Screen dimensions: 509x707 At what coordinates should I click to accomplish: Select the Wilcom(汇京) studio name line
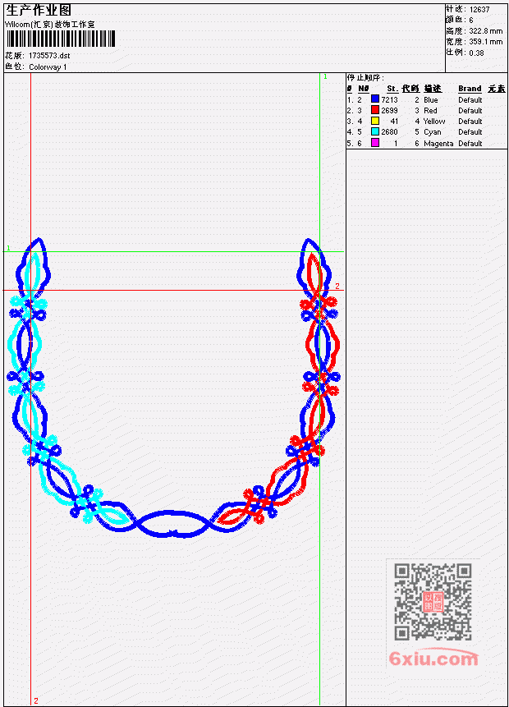pyautogui.click(x=49, y=25)
